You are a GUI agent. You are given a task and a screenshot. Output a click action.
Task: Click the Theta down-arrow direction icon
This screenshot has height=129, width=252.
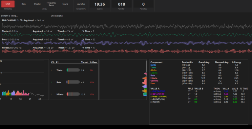(x=52, y=70)
